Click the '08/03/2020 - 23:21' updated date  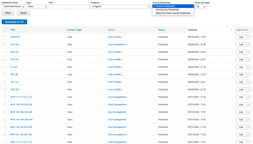(x=197, y=82)
